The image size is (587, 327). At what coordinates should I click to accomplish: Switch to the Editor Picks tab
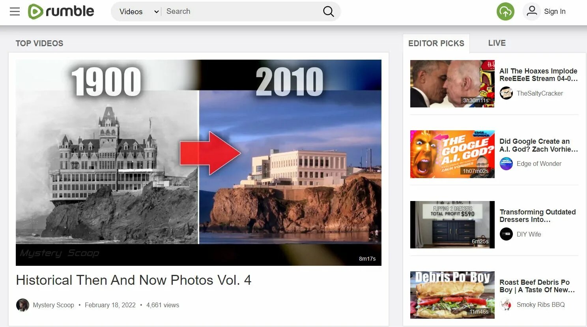pyautogui.click(x=436, y=43)
